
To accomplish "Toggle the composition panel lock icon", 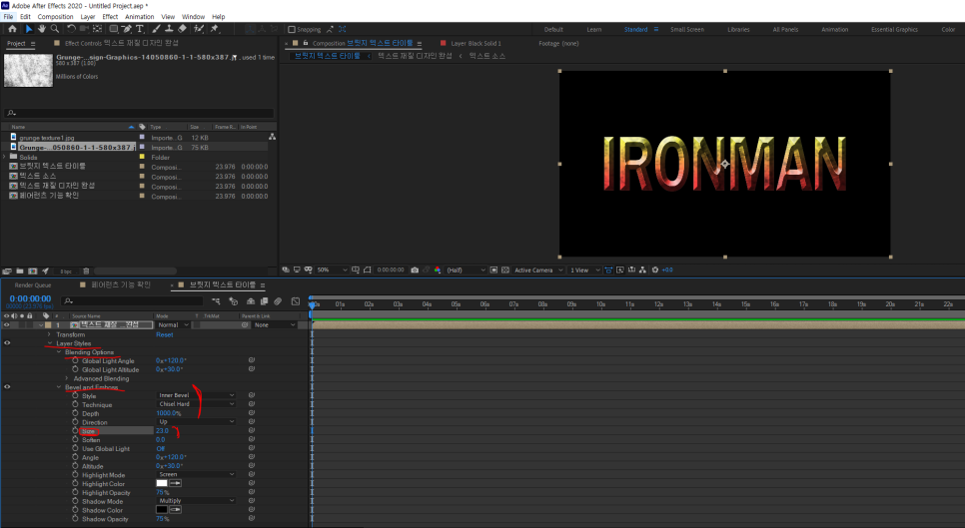I will [x=306, y=43].
